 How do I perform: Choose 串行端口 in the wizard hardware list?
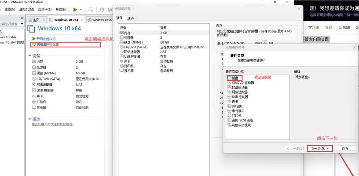tap(236, 111)
